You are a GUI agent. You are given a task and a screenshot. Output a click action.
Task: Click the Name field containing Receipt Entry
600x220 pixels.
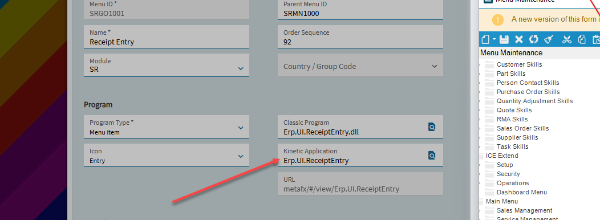click(167, 36)
